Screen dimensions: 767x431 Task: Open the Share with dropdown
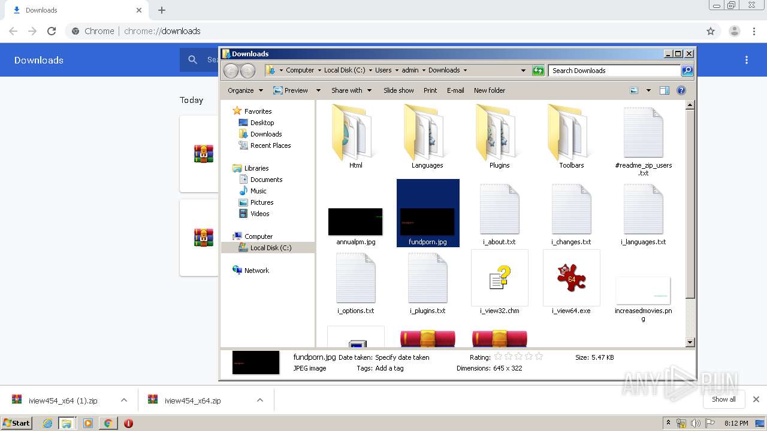[351, 90]
